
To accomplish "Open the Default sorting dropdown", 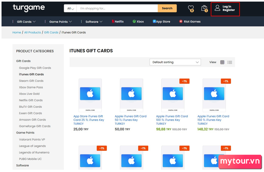I will pyautogui.click(x=175, y=62).
